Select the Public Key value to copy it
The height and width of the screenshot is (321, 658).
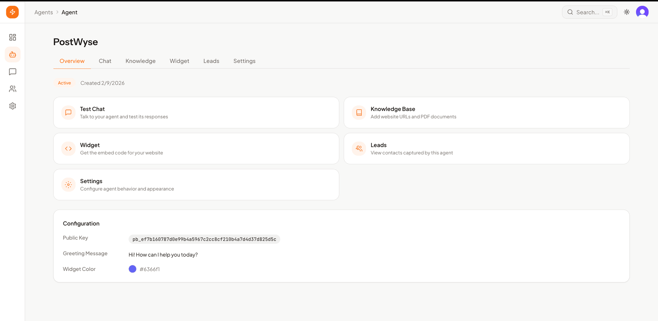point(204,239)
